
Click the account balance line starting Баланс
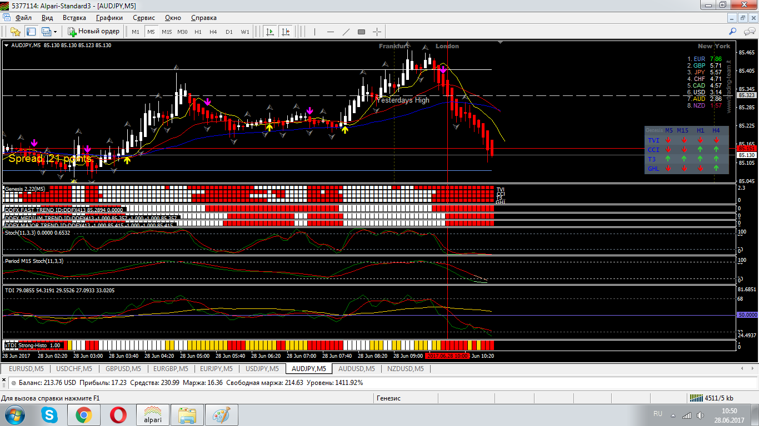click(x=191, y=383)
